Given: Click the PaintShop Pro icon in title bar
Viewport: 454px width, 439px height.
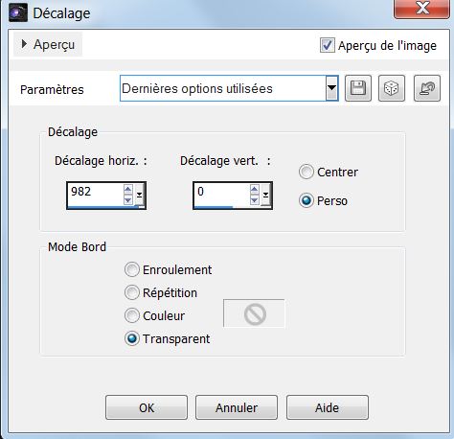Looking at the screenshot, I should (x=18, y=12).
